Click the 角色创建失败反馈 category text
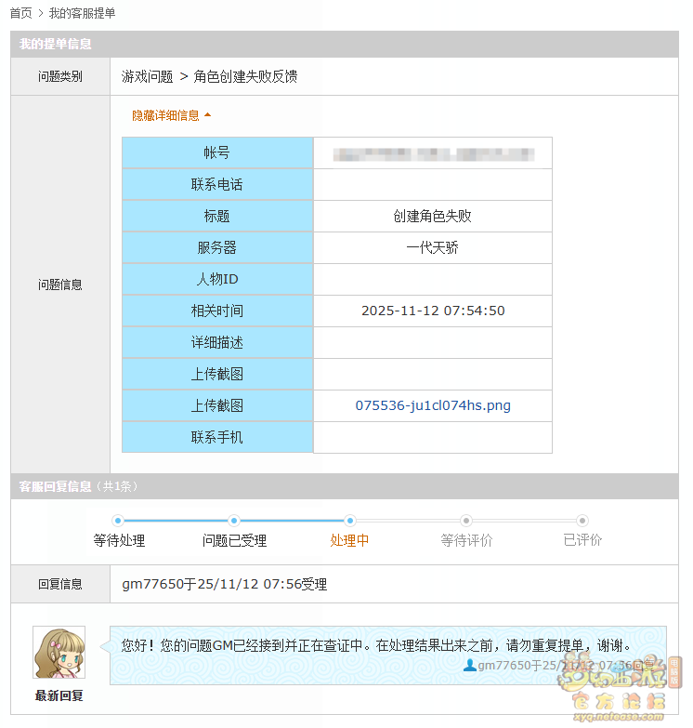693x728 pixels. [x=245, y=76]
